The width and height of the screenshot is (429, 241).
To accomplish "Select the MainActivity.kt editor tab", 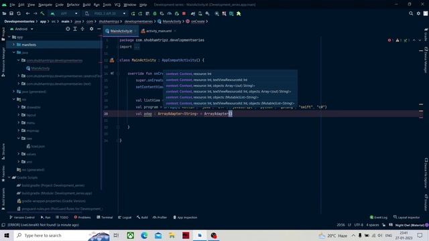I will pos(121,31).
